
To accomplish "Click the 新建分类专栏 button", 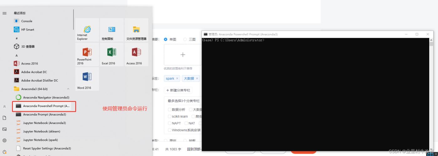I will [x=178, y=90].
